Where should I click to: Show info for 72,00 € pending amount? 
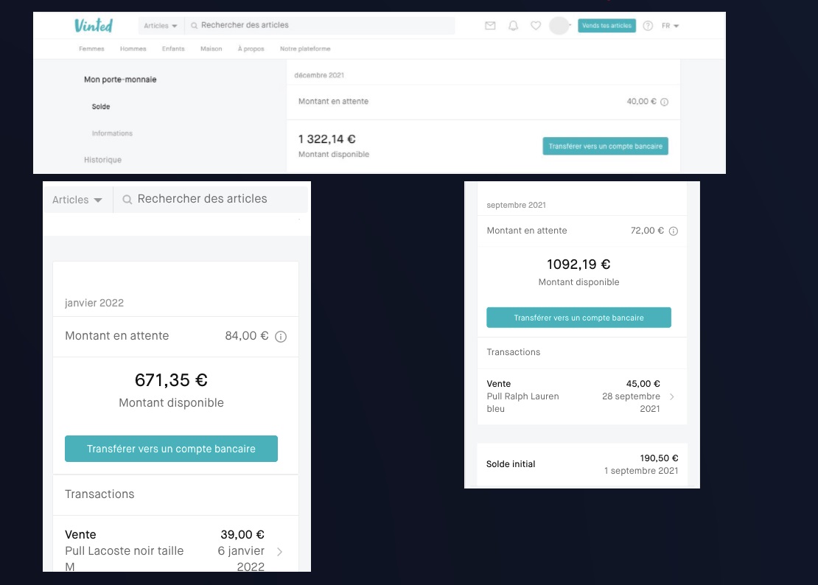(674, 231)
